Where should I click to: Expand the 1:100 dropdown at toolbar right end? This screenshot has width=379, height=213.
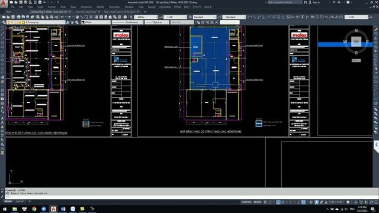coord(367,17)
